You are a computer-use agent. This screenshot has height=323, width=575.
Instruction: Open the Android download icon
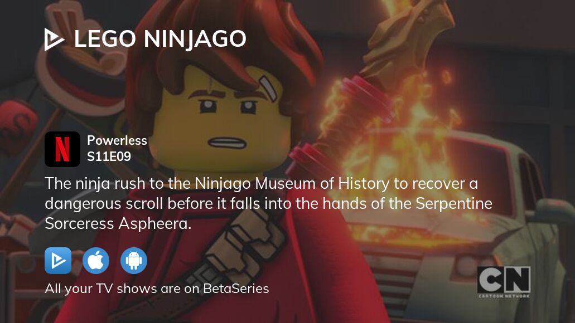click(x=134, y=261)
